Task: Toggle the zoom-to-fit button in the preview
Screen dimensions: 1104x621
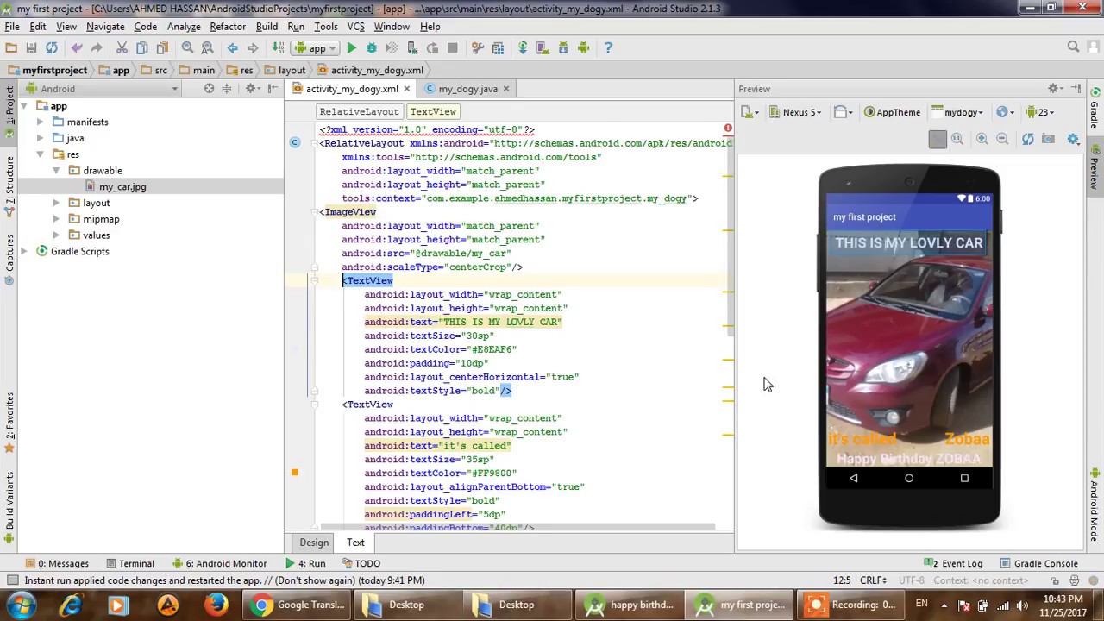Action: [938, 139]
